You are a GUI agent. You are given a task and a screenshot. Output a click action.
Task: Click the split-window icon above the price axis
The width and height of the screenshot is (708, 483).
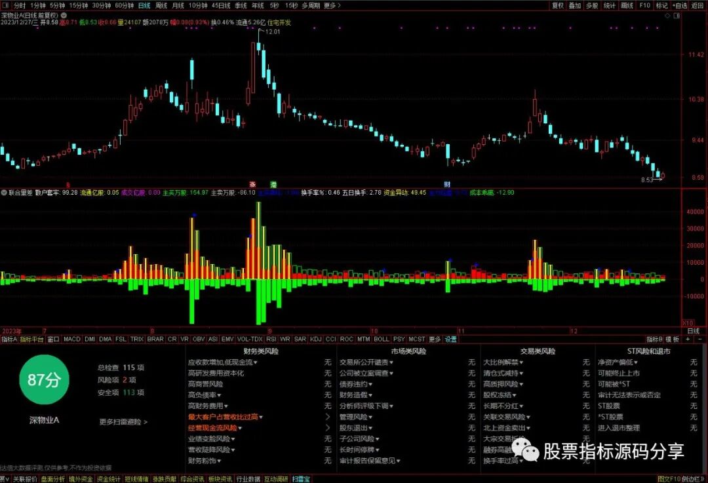677,16
